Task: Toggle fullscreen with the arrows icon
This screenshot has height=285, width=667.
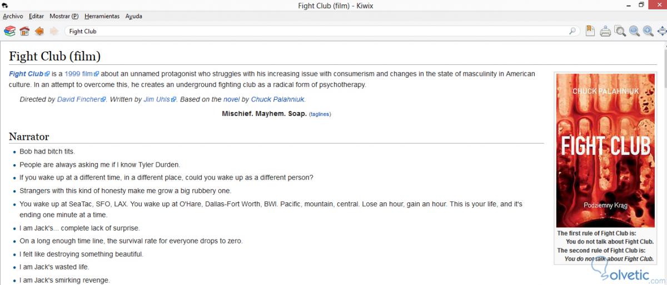Action: [x=661, y=32]
